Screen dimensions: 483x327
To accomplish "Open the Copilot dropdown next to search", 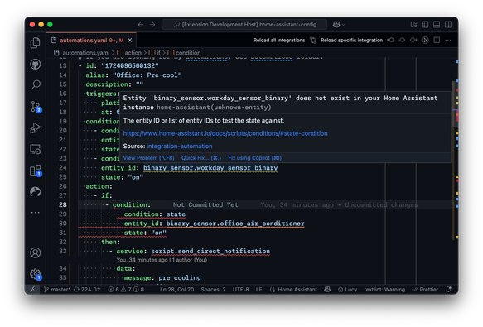I will [x=339, y=24].
